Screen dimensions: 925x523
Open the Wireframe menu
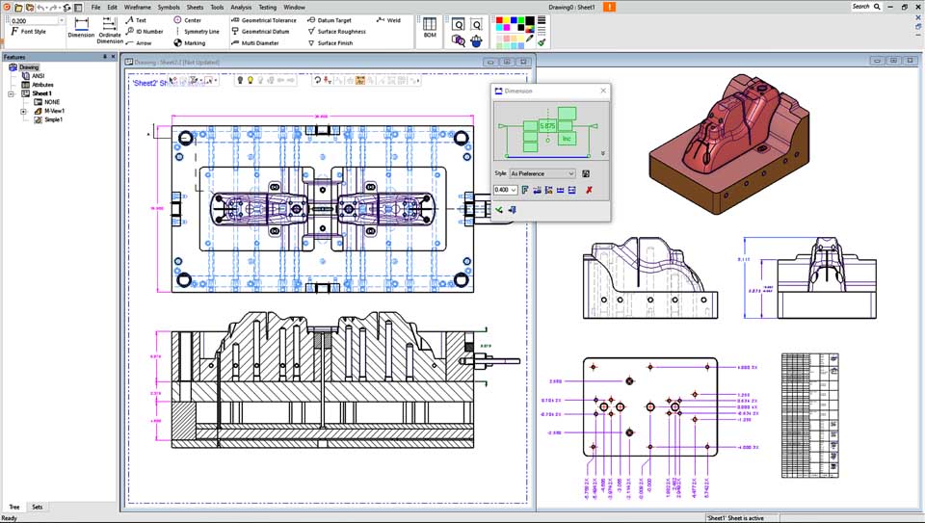[138, 7]
